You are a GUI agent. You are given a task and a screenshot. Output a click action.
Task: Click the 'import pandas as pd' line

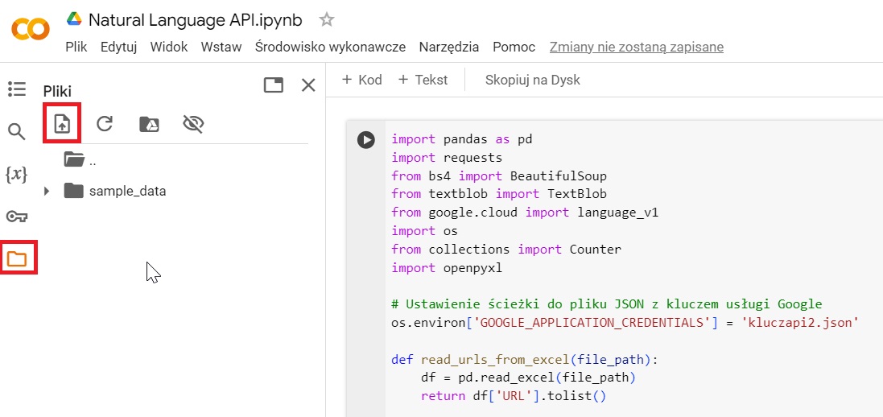(462, 139)
